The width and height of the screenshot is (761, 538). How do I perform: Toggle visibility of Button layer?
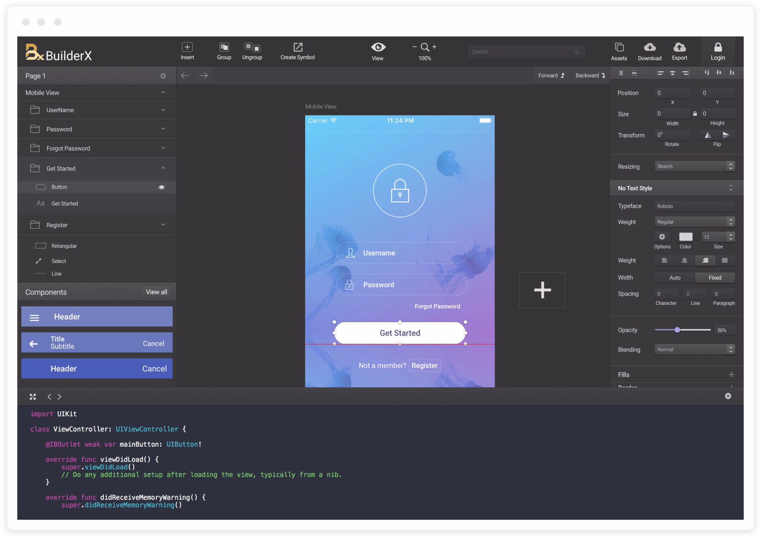click(x=162, y=187)
